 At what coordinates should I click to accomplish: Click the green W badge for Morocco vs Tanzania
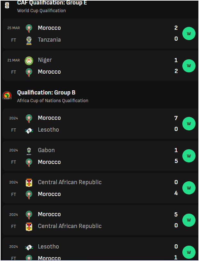pyautogui.click(x=189, y=33)
